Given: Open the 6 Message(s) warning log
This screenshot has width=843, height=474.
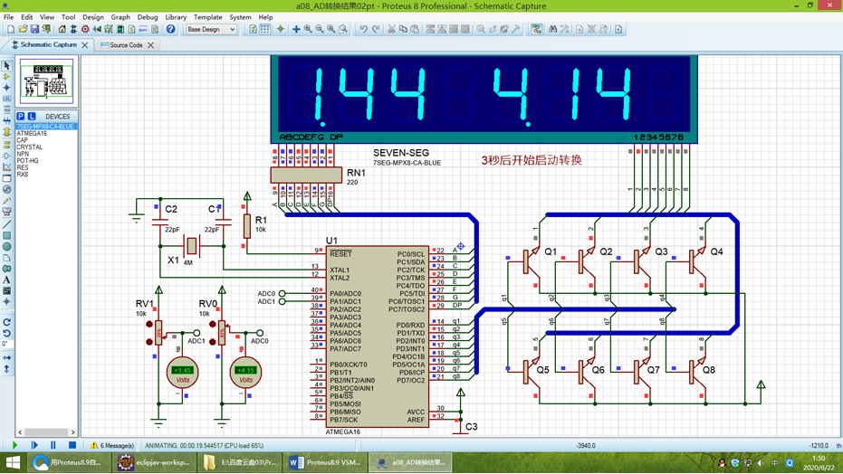Looking at the screenshot, I should [112, 446].
